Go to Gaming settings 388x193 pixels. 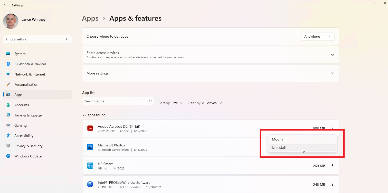pyautogui.click(x=37, y=125)
